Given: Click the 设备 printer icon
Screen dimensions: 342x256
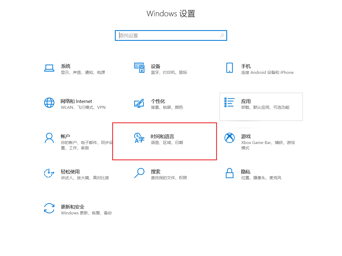Looking at the screenshot, I should tap(139, 68).
